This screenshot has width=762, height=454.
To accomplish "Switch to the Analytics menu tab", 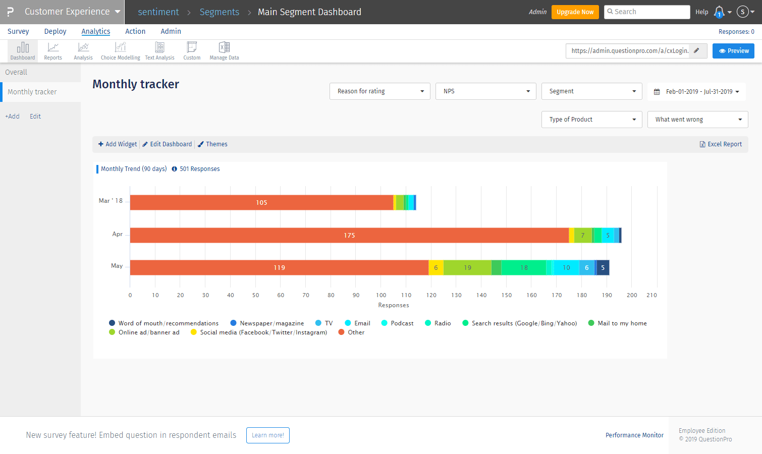I will click(95, 31).
